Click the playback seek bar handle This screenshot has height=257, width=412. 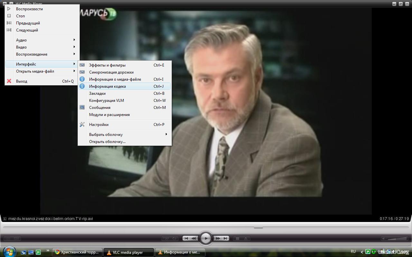[258, 227]
